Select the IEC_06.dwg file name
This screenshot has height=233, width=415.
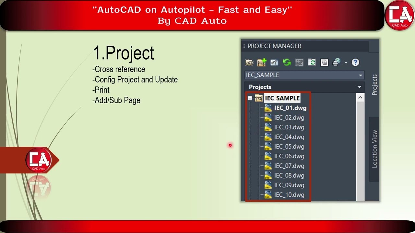[x=289, y=156]
